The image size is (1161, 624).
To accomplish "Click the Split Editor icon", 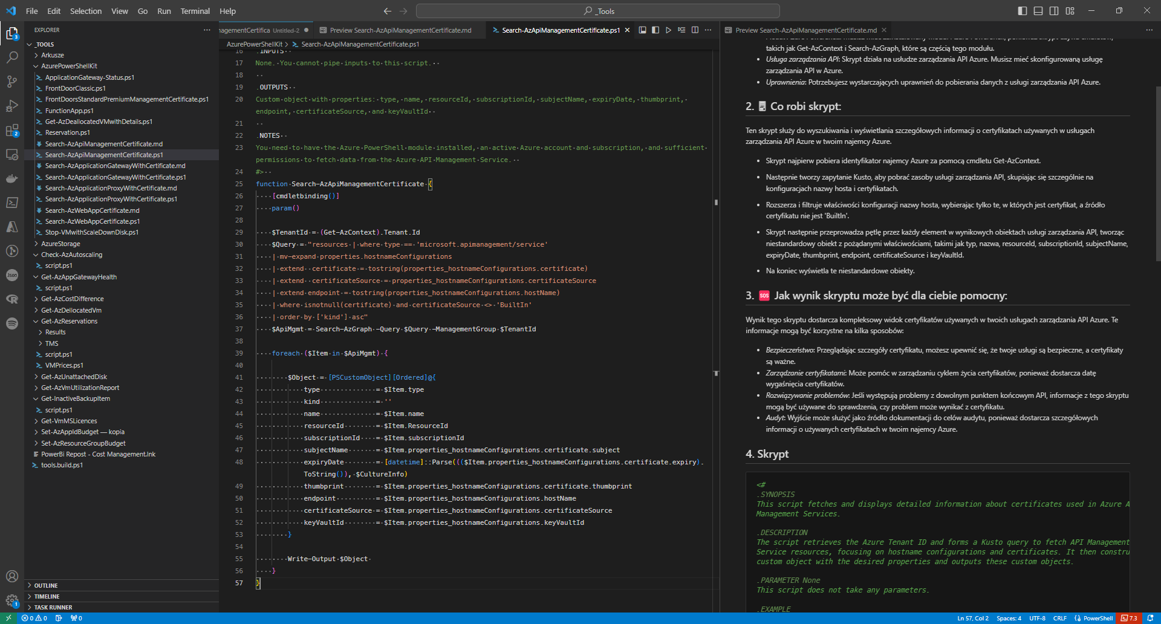I will click(x=695, y=30).
